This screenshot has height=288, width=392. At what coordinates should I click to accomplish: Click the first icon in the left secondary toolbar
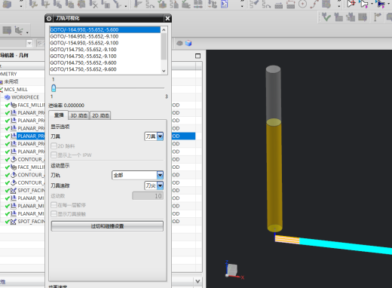(7, 30)
